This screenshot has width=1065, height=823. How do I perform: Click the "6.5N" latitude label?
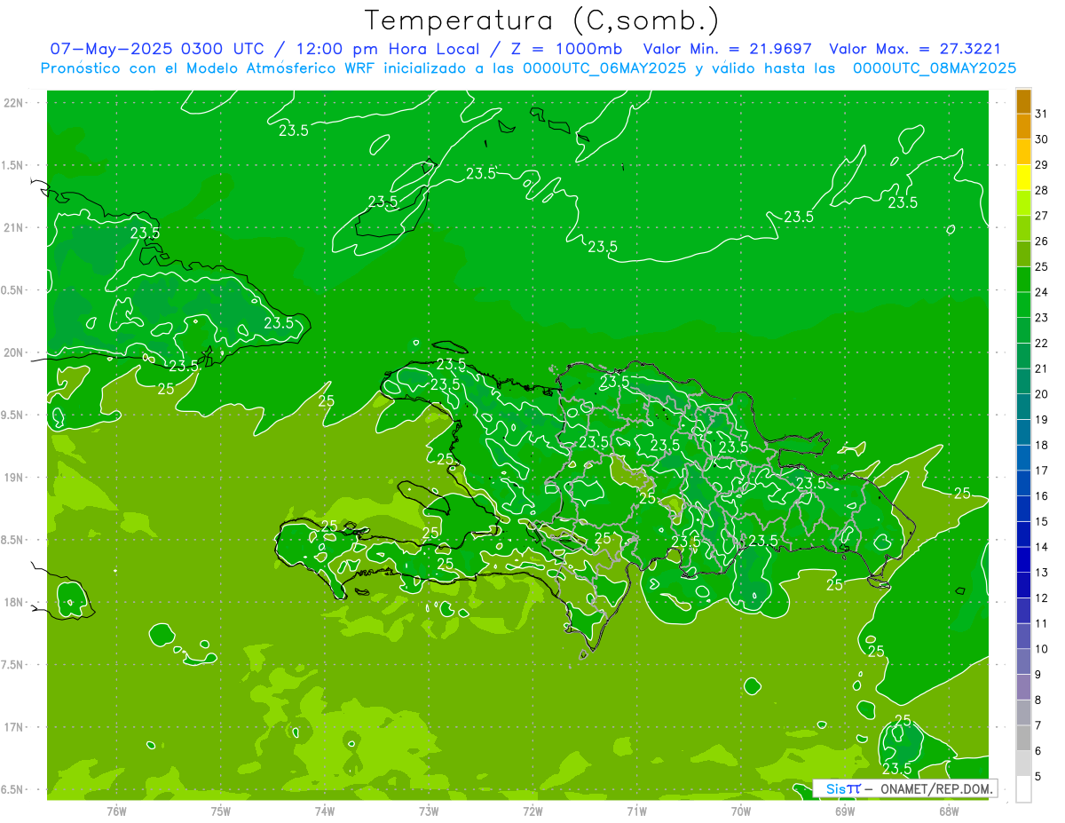[13, 789]
